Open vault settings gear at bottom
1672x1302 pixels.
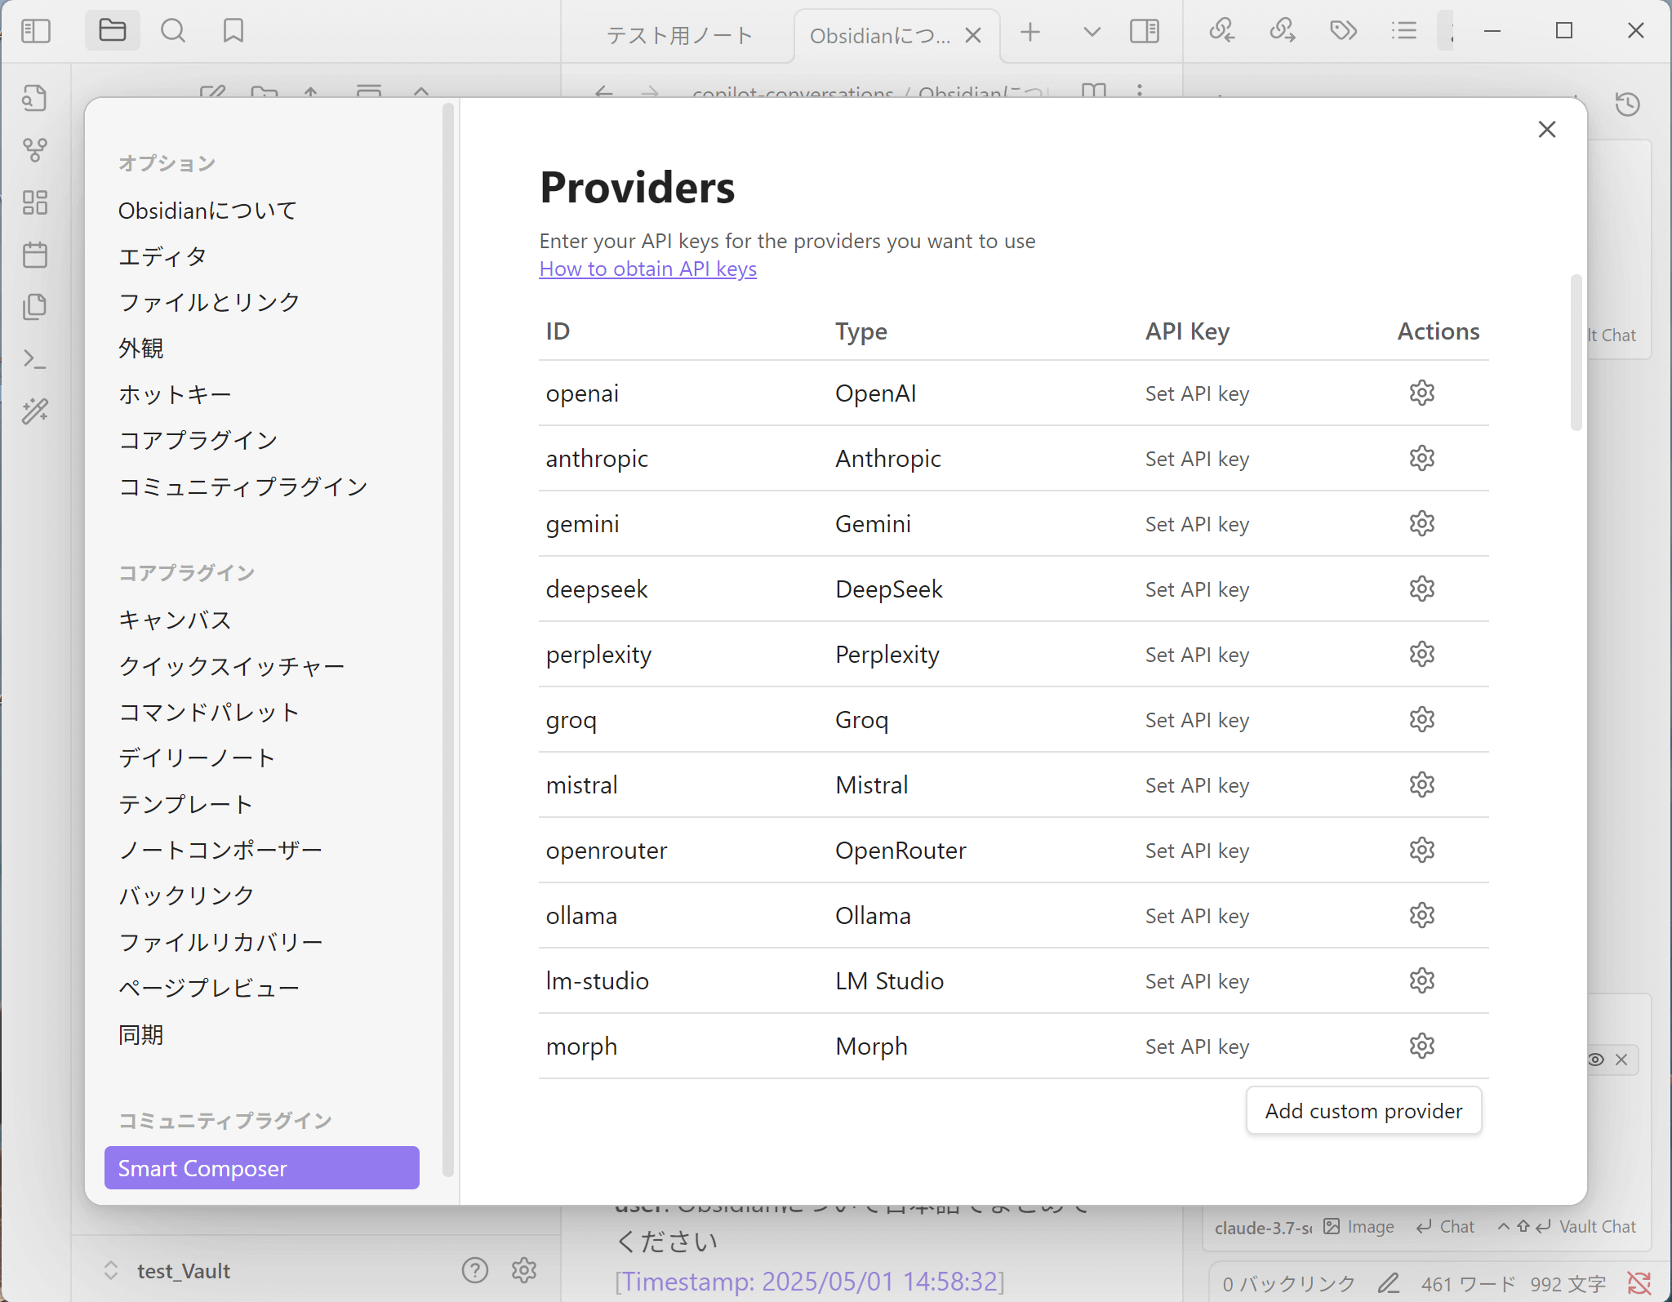pos(524,1269)
